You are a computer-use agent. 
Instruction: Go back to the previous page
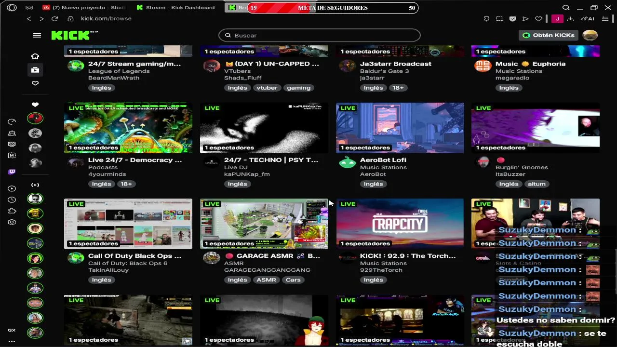pos(29,19)
